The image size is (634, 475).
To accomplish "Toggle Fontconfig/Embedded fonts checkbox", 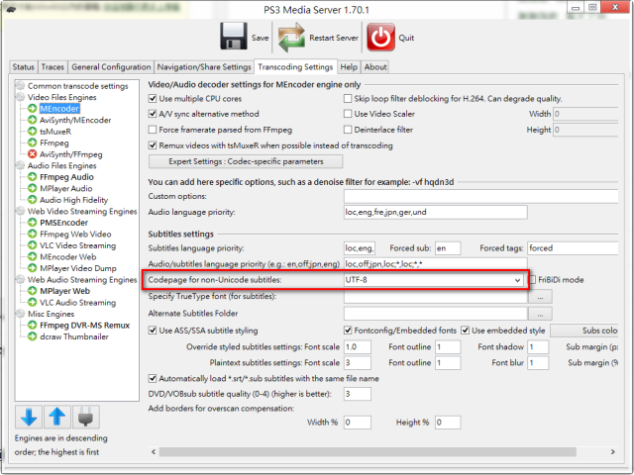I will 348,330.
